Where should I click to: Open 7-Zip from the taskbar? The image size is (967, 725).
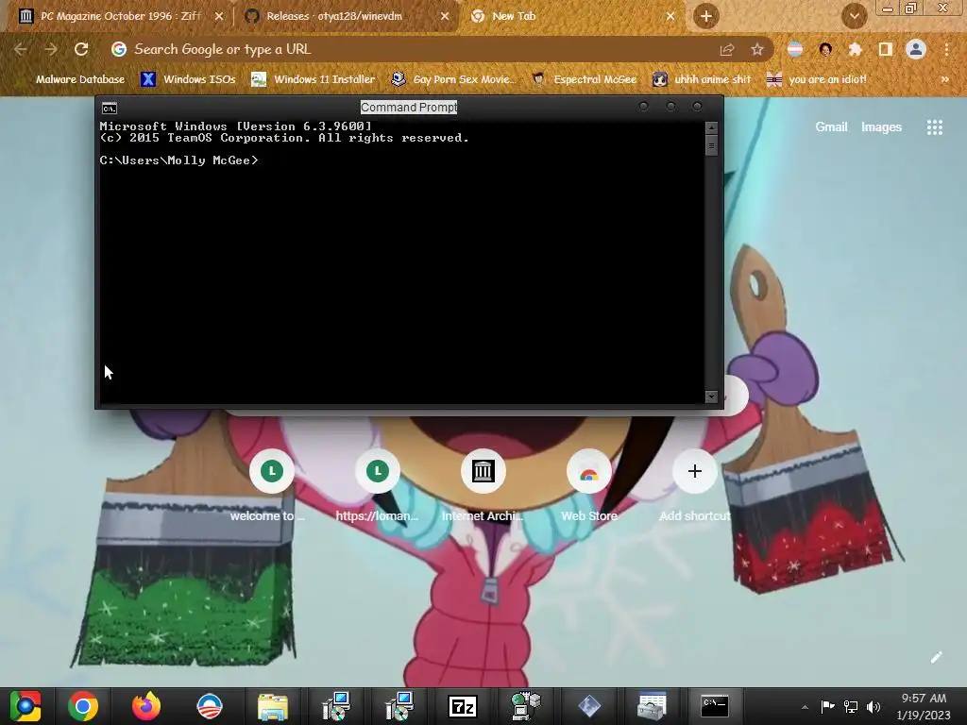[x=463, y=706]
